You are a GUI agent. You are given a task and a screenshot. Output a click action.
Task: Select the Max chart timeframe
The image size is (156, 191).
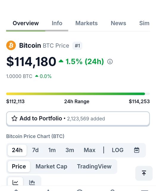[x=90, y=150]
